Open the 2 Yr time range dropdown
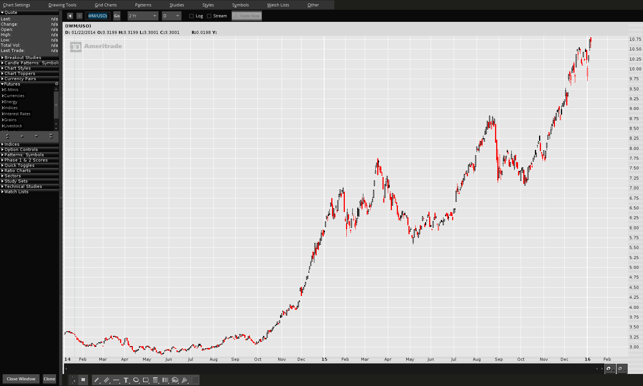Viewport: 643px width, 386px height. [143, 16]
